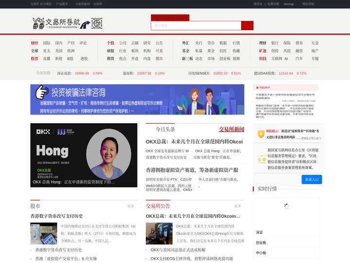
Task: Click the 道琼斯 index value 21987.56
Action: (x=144, y=73)
